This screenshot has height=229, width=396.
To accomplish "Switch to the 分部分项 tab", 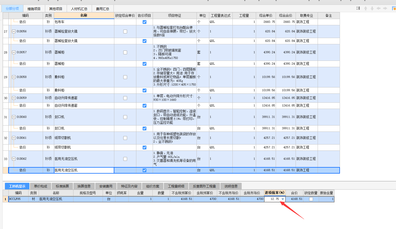I will coord(12,9).
